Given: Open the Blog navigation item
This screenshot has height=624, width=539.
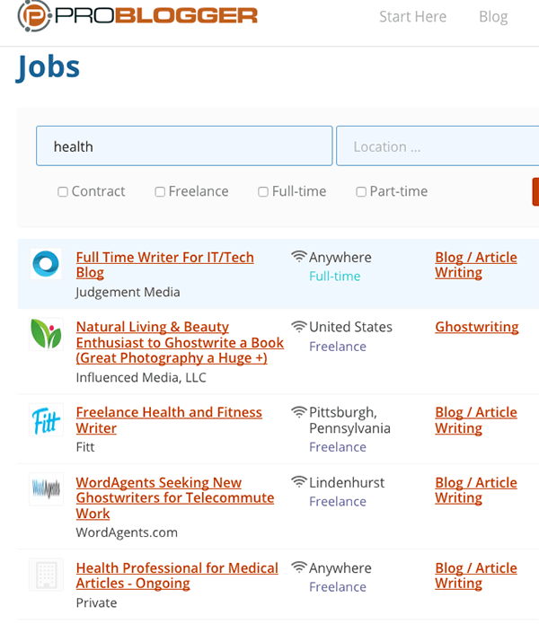Looking at the screenshot, I should coord(493,17).
